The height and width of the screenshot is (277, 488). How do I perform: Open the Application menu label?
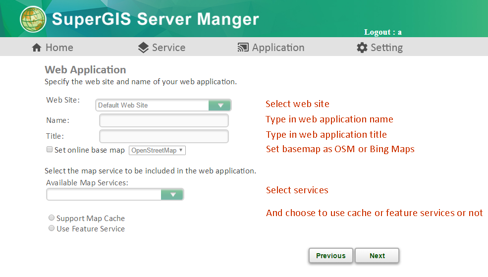[278, 48]
